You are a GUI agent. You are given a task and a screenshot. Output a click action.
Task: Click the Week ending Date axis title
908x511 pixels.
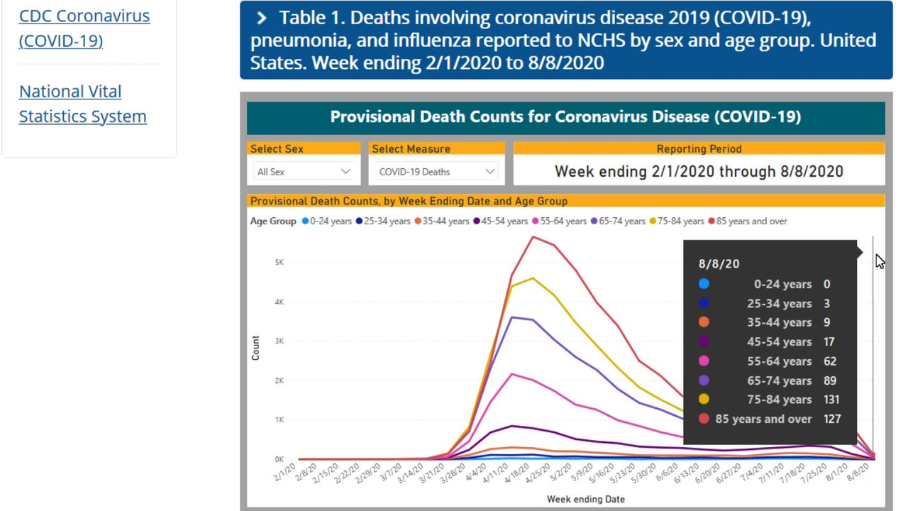(585, 499)
